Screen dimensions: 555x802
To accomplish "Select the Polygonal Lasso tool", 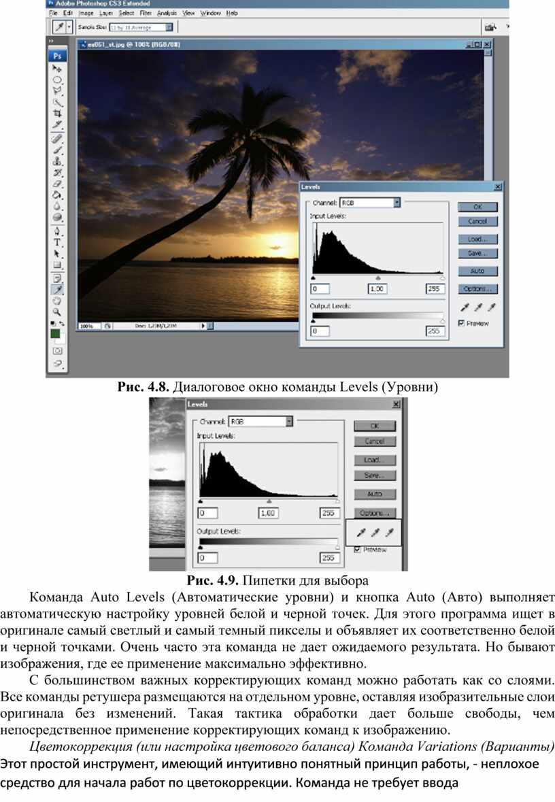I will pos(56,90).
